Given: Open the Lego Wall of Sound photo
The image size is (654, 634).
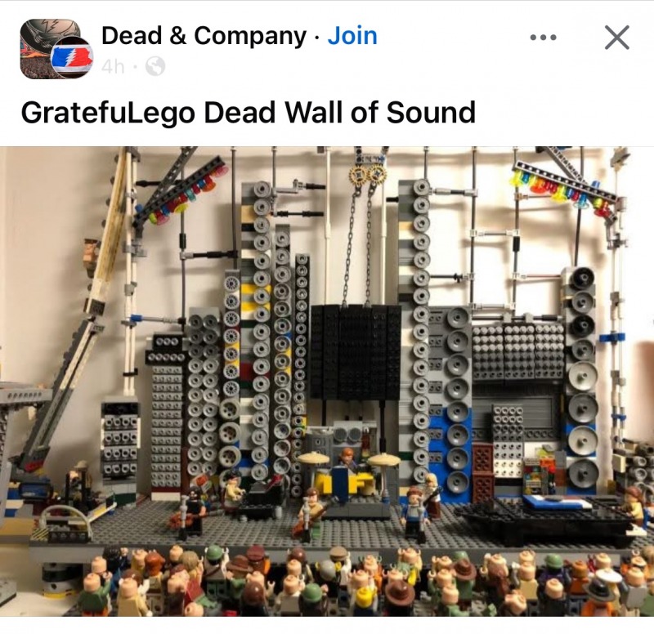Looking at the screenshot, I should [x=327, y=382].
